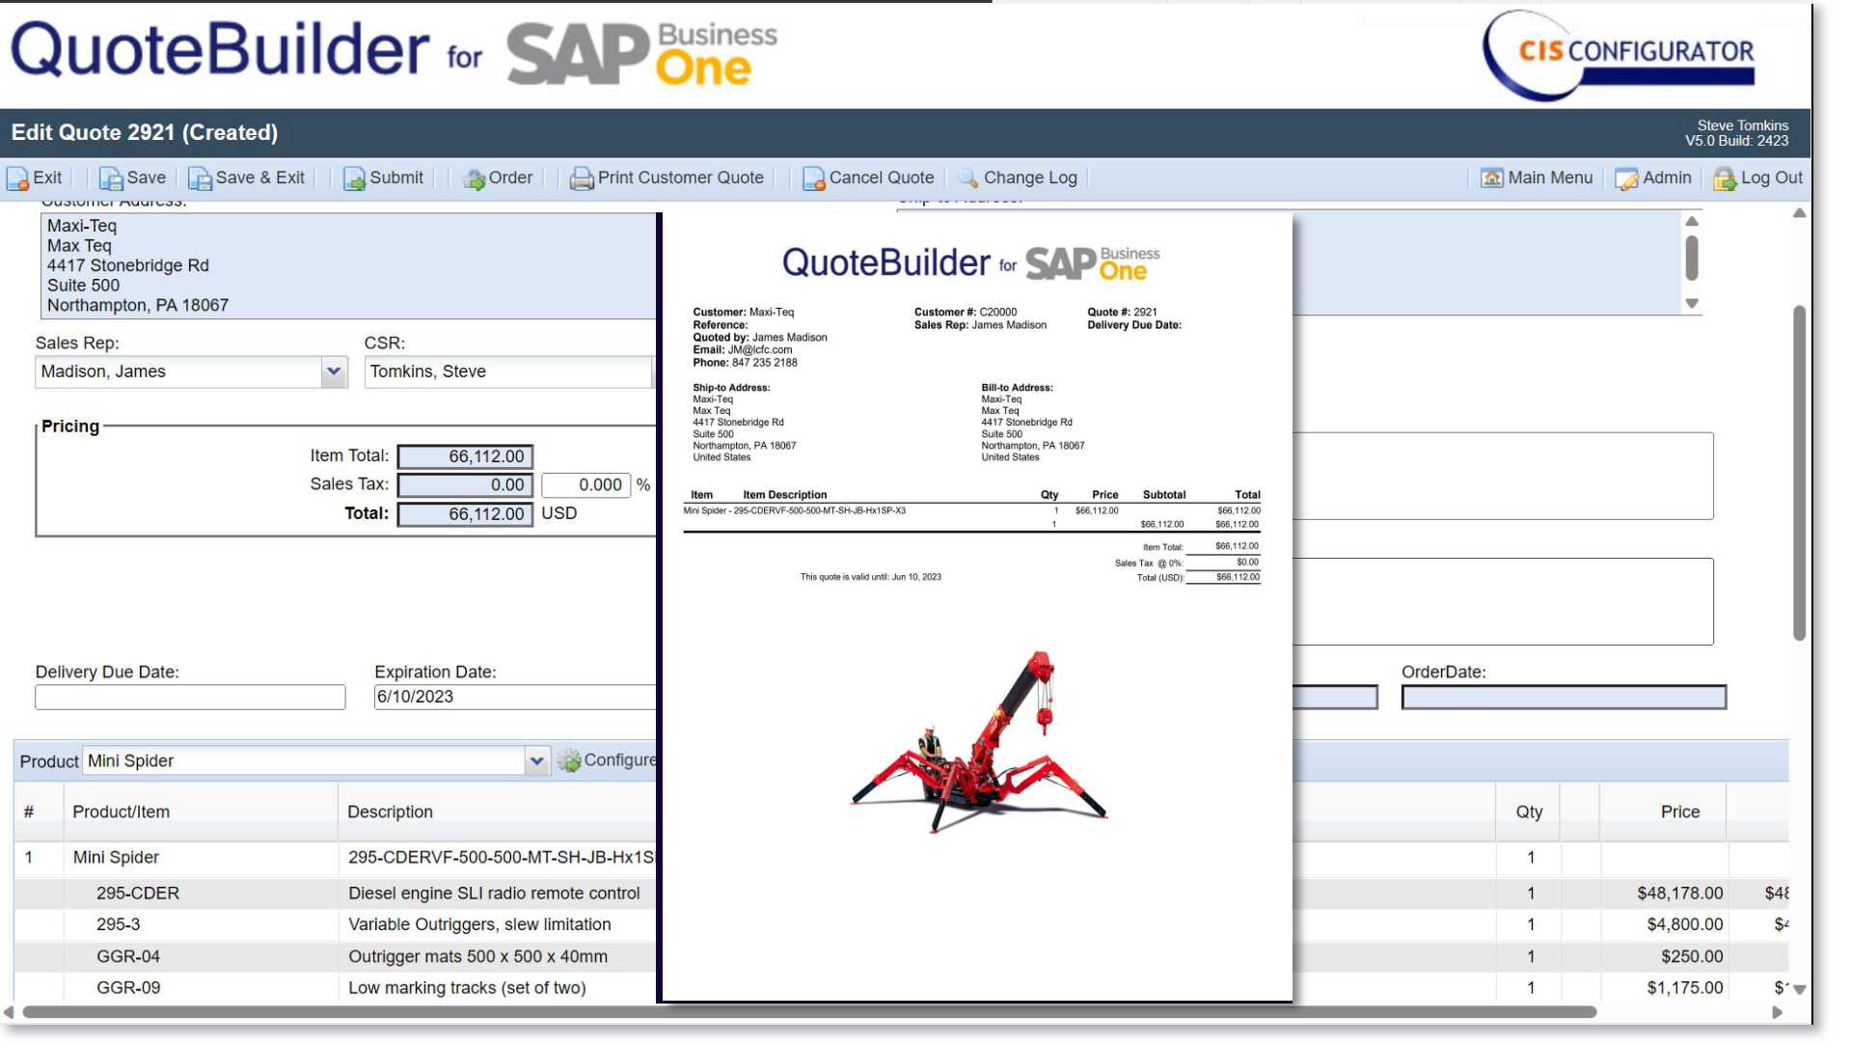Image resolution: width=1851 pixels, height=1046 pixels.
Task: Click address box scroll-up arrow
Action: click(x=1691, y=221)
